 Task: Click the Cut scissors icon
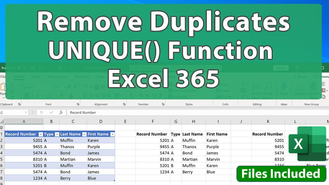click(x=12, y=85)
